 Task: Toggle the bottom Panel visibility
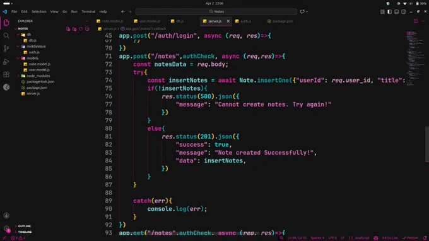396,12
